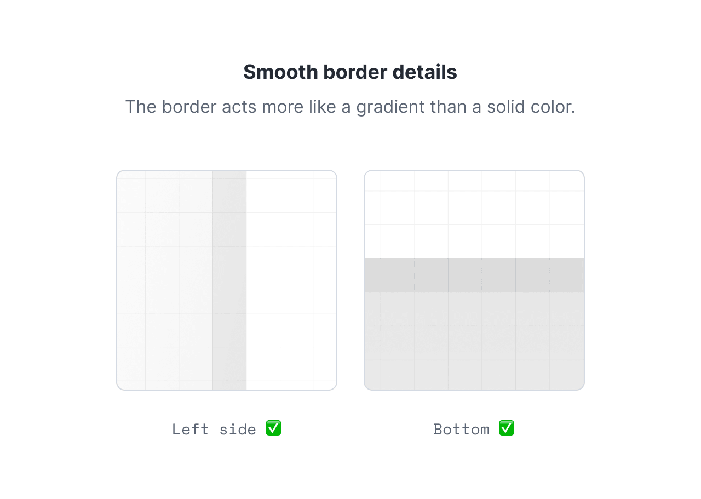Select the Bottom caption text

tap(461, 430)
